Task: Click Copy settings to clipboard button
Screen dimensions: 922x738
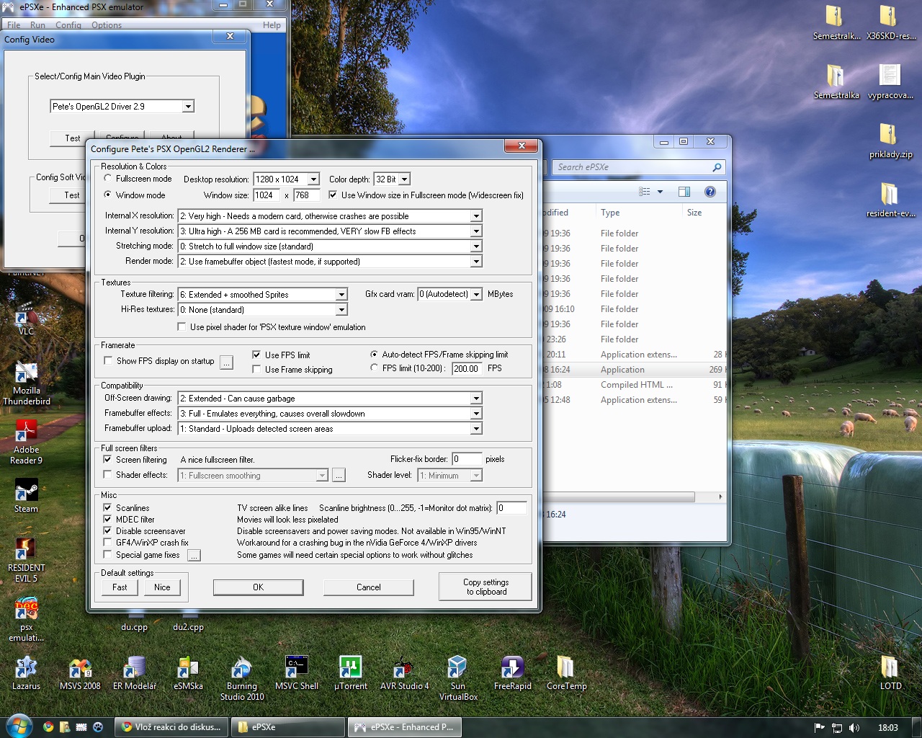Action: point(485,587)
